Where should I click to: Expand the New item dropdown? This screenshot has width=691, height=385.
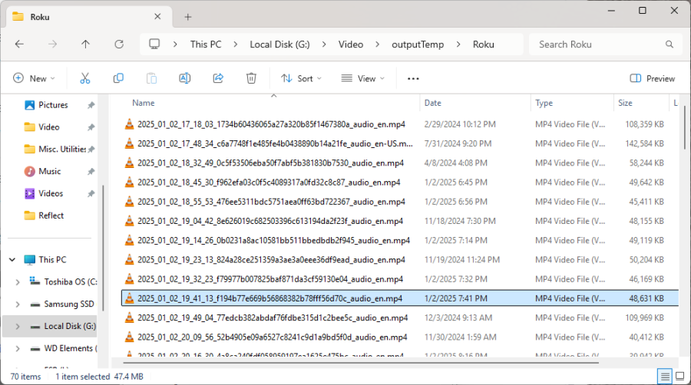(35, 78)
